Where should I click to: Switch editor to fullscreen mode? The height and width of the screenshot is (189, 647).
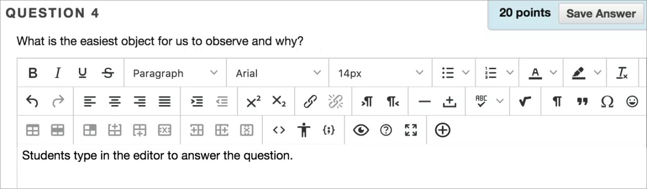[x=411, y=130]
